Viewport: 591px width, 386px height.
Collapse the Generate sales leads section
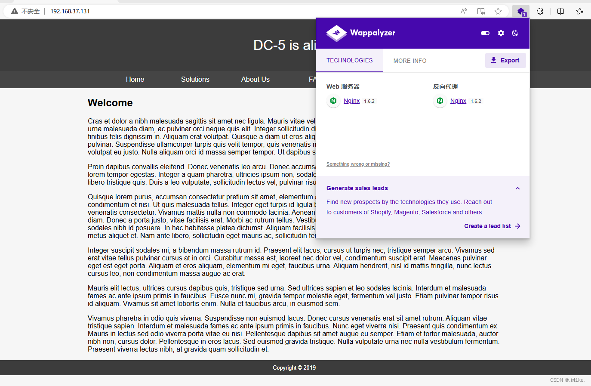518,188
